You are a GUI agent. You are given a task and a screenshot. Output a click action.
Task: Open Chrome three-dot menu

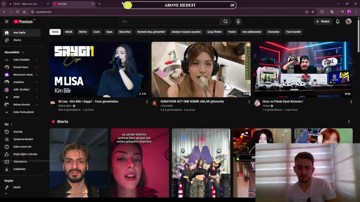tap(356, 12)
